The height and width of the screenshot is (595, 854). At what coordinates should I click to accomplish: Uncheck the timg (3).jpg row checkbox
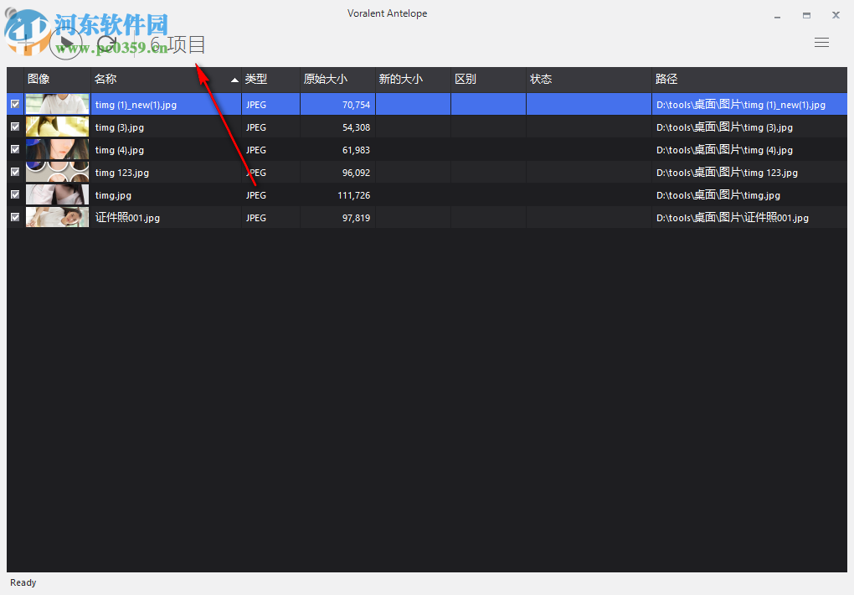[x=15, y=127]
